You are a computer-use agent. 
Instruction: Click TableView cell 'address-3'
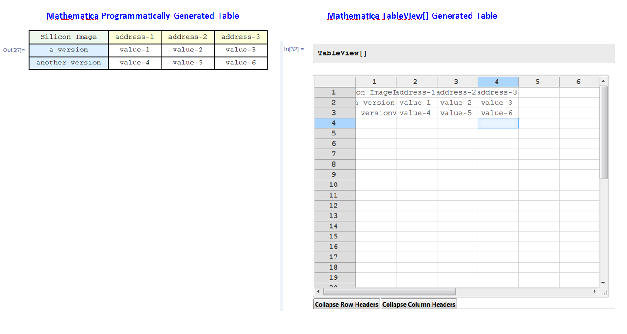(x=498, y=92)
